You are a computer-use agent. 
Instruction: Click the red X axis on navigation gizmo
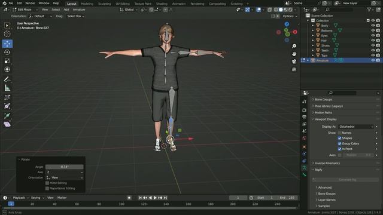295,32
